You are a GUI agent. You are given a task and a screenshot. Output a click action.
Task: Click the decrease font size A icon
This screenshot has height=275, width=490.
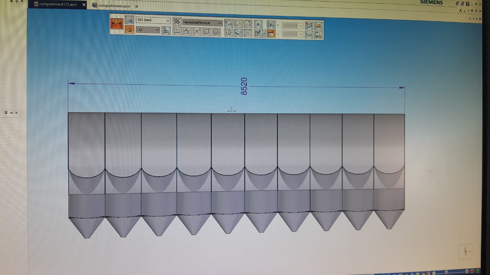pos(465,11)
